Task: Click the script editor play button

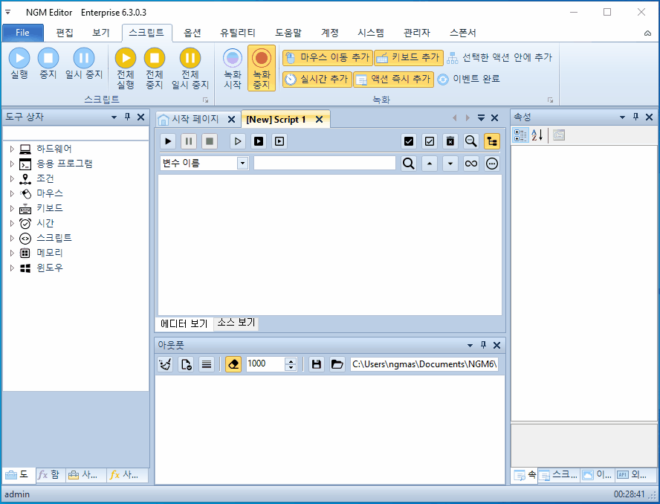Action: point(169,141)
